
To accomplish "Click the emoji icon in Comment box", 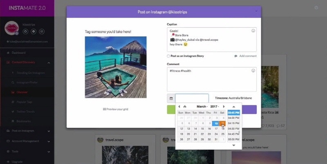I will [x=253, y=70].
